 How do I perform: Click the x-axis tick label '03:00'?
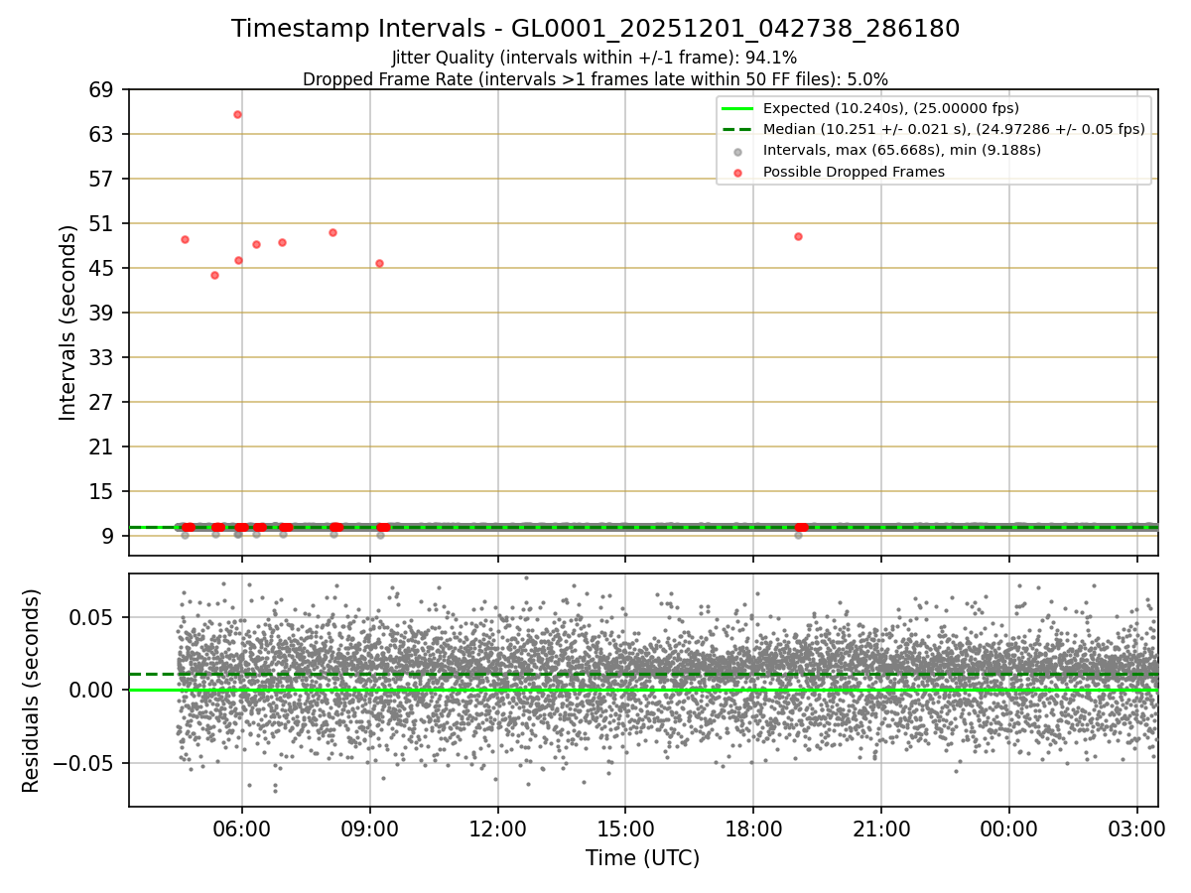coord(1137,828)
